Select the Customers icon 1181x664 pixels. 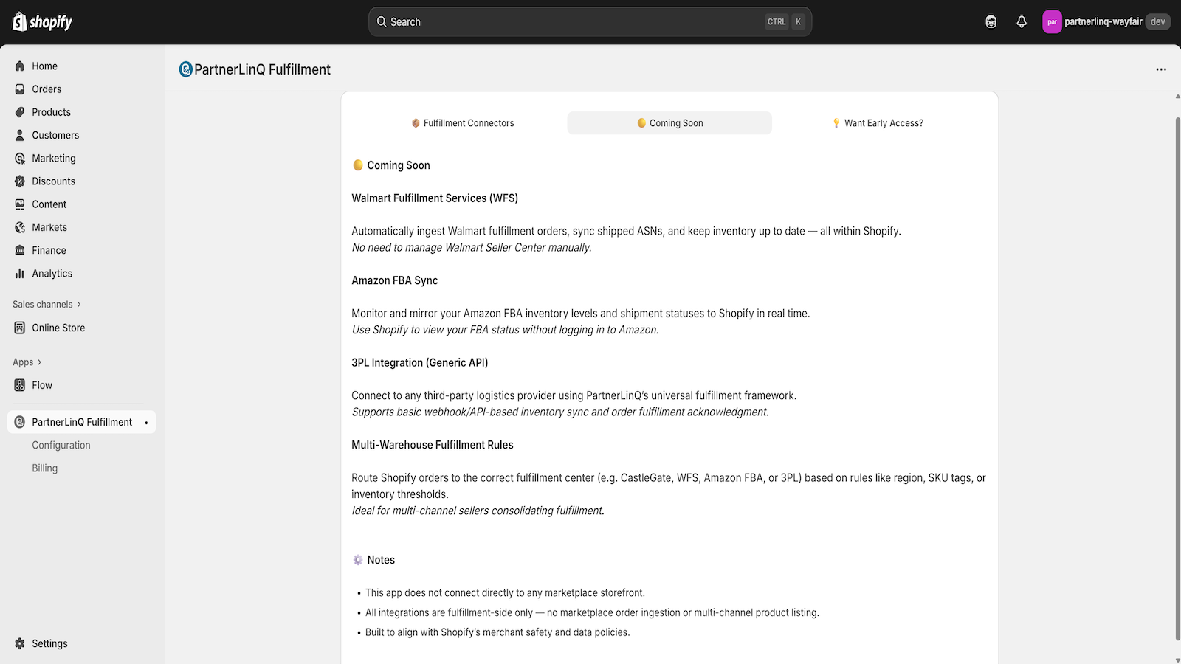click(20, 135)
